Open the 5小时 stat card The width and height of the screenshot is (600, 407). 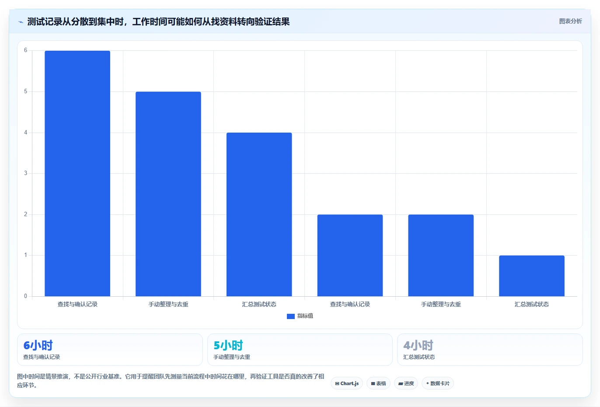tap(300, 350)
